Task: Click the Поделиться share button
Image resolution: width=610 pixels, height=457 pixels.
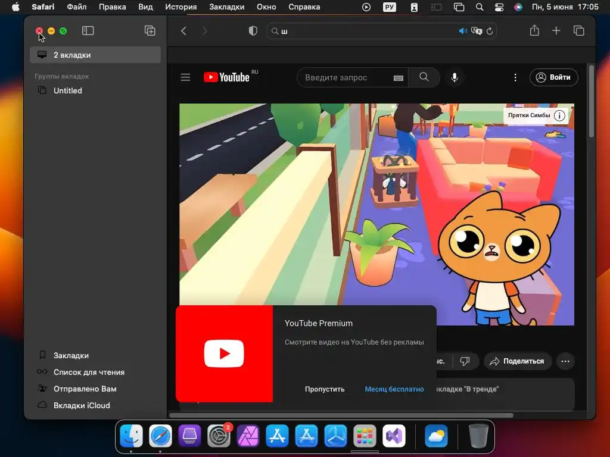Action: tap(518, 361)
